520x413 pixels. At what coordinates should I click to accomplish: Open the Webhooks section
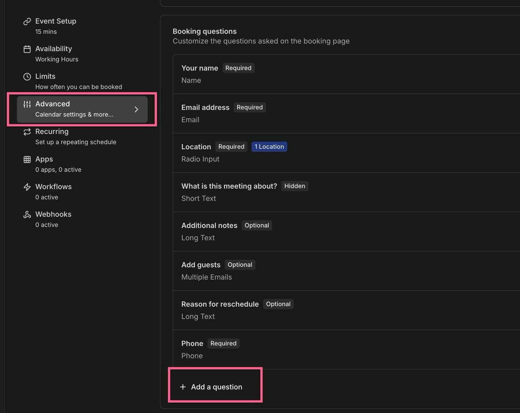[53, 219]
